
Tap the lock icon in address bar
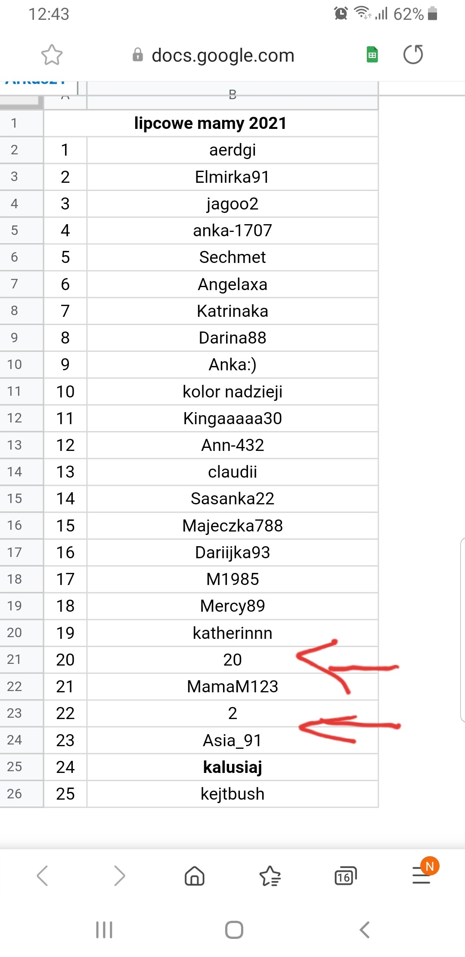pos(138,55)
